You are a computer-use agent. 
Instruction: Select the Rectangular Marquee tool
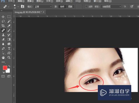point(9,17)
